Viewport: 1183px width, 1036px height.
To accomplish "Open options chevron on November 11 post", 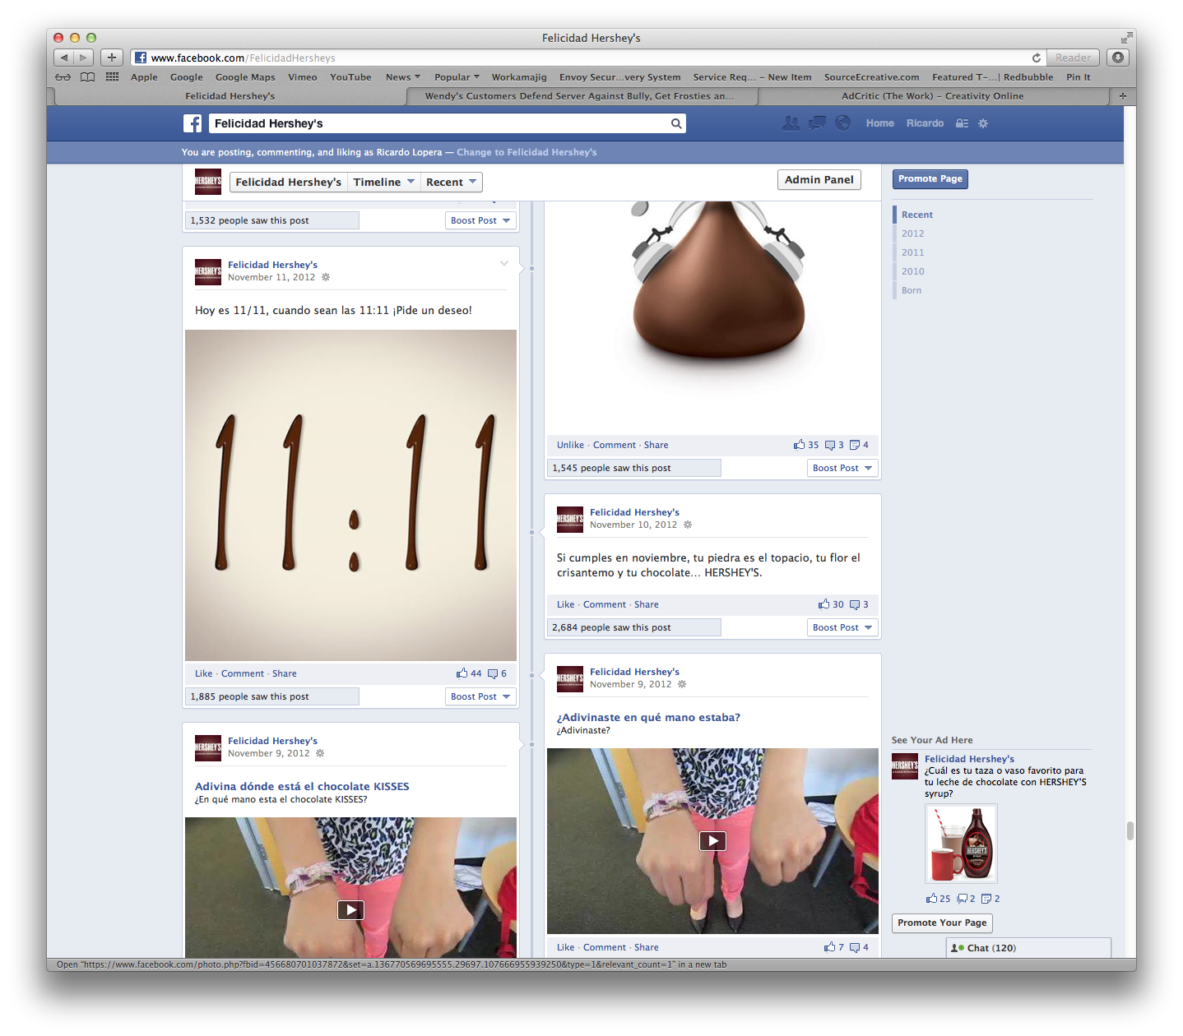I will (504, 263).
